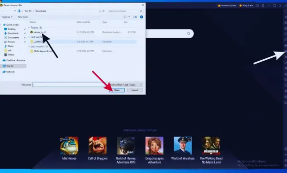Click the 2/29/2024 4:27 PM date cell
This screenshot has height=173, width=287.
(85, 51)
